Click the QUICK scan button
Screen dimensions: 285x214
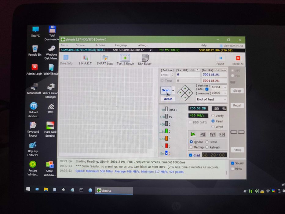point(168,99)
